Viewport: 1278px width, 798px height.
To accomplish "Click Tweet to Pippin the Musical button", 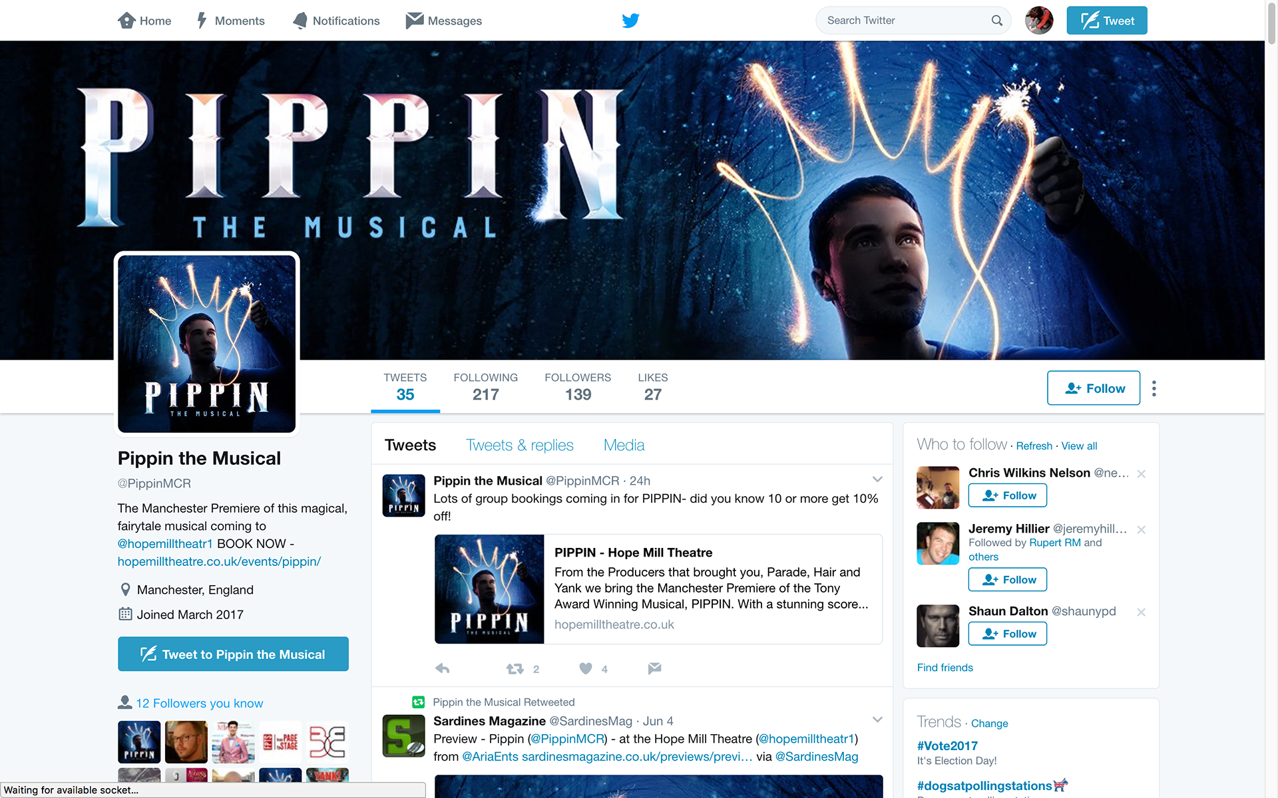I will click(x=233, y=654).
